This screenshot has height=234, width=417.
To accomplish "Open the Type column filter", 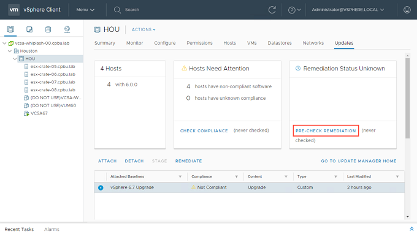I will pos(335,176).
